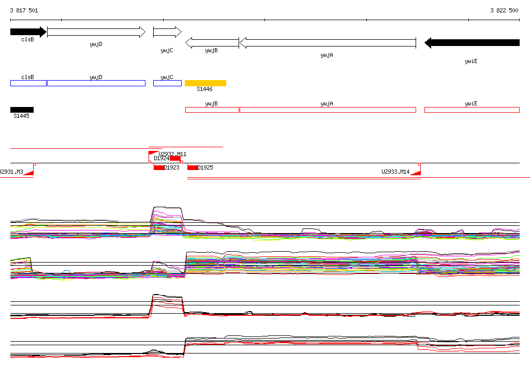Click the blue ywjC segment box

[167, 83]
